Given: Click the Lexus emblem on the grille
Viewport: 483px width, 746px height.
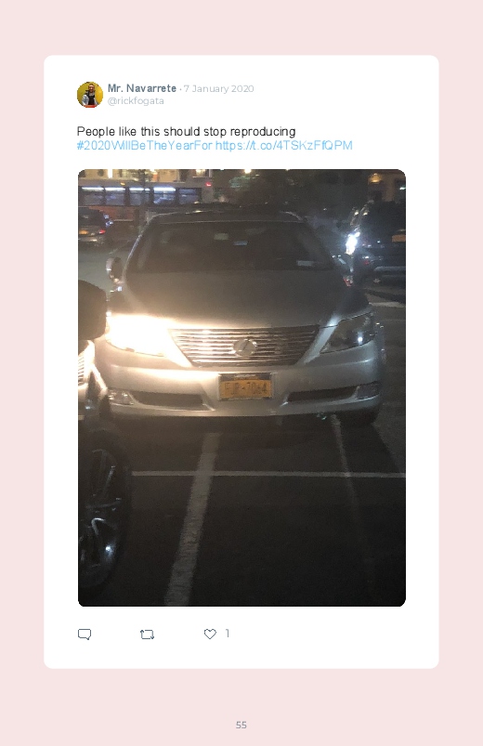Looking at the screenshot, I should point(244,347).
